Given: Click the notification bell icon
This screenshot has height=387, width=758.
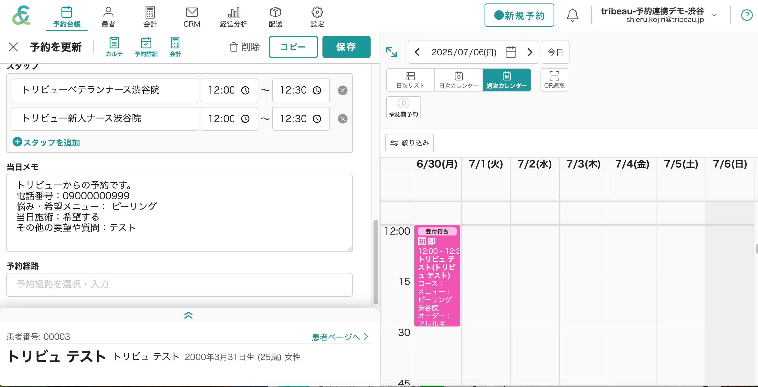Looking at the screenshot, I should click(572, 15).
